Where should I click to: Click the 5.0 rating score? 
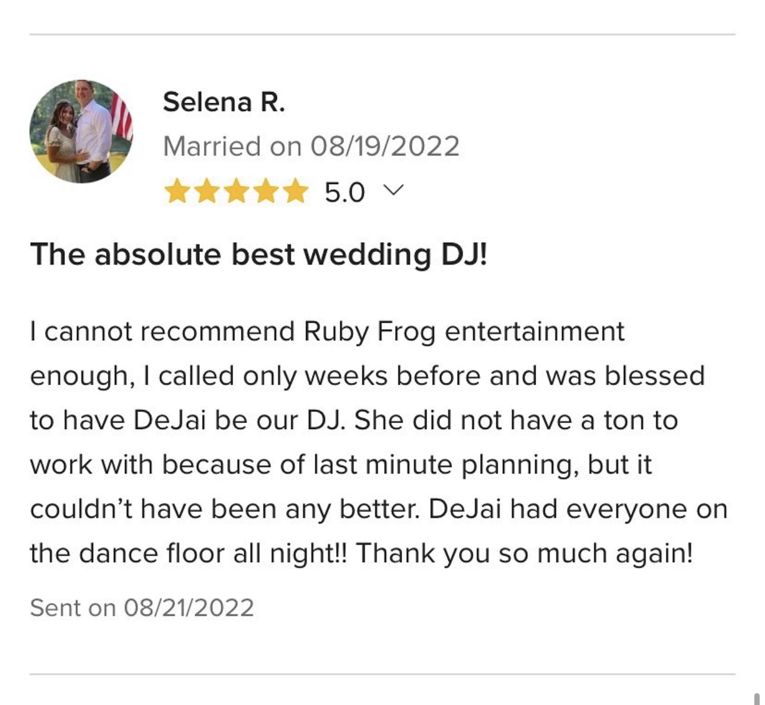(x=345, y=193)
